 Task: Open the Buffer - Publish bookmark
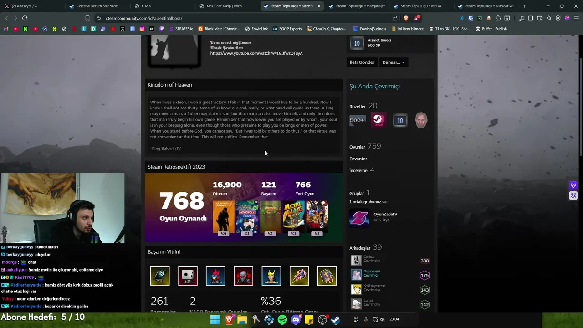point(491,29)
